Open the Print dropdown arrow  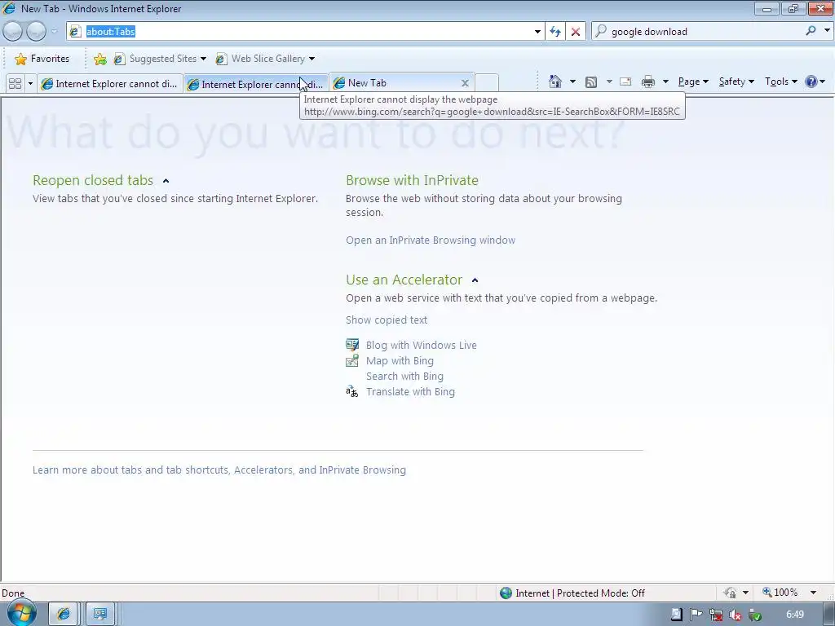tap(665, 82)
